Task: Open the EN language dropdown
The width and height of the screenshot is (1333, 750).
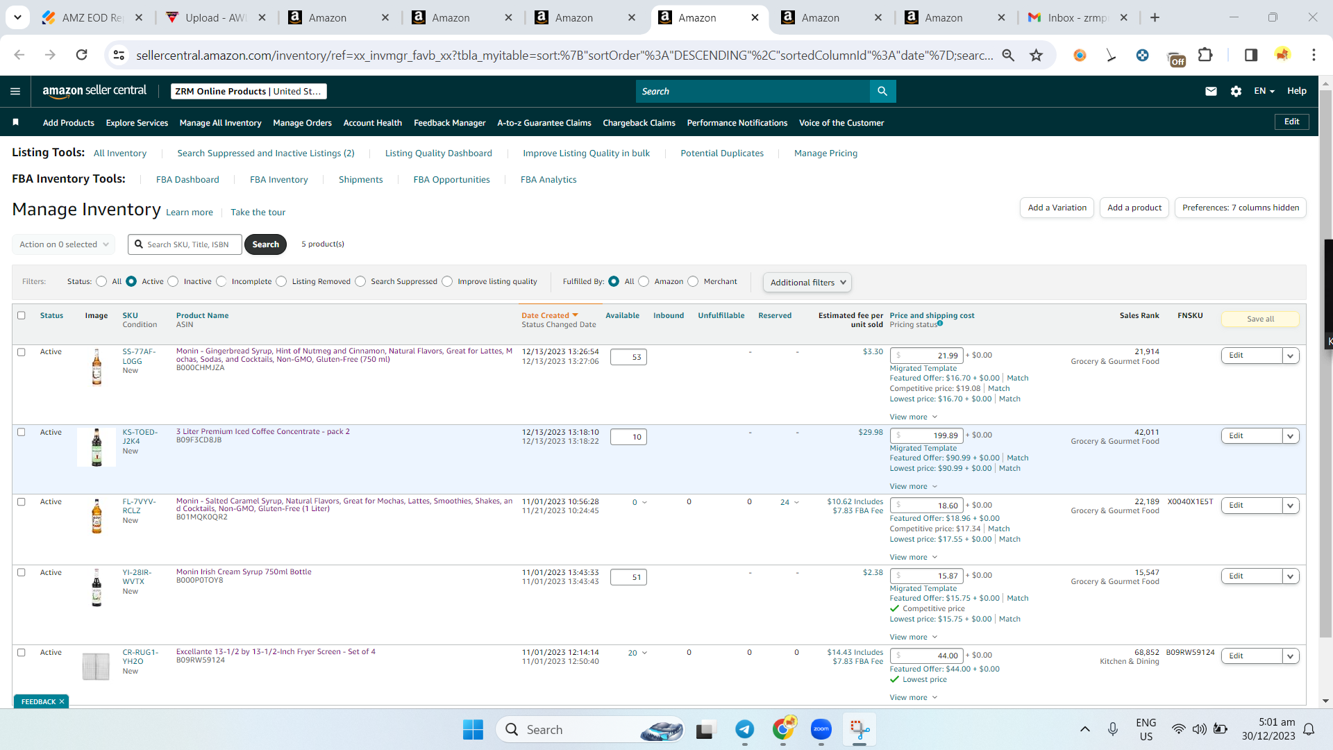Action: pyautogui.click(x=1264, y=91)
